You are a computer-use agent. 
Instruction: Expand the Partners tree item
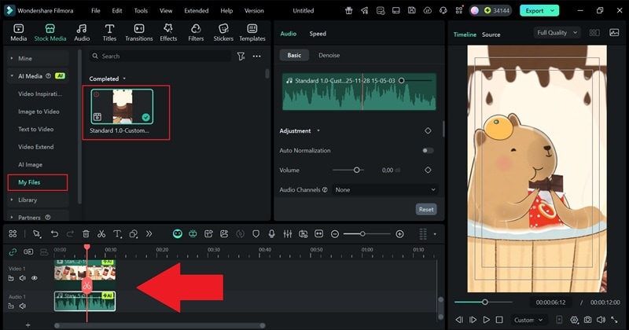click(12, 218)
